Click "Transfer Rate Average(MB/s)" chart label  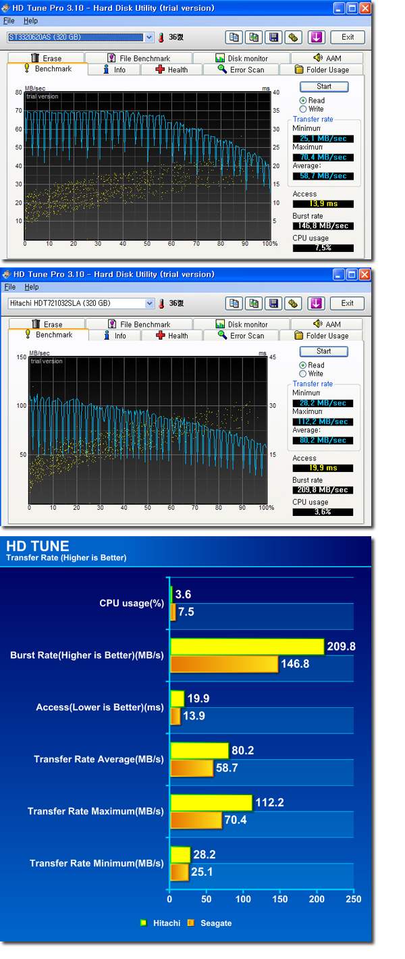click(99, 759)
